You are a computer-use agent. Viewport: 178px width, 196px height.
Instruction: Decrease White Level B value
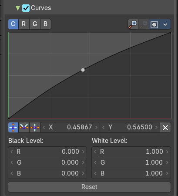point(95,173)
